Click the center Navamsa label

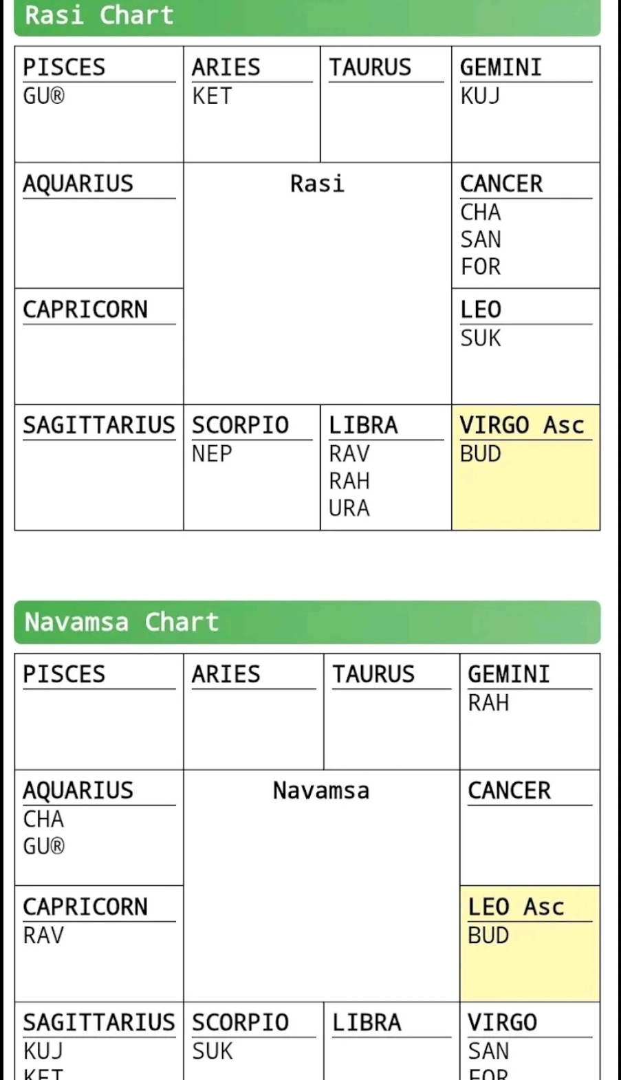point(321,791)
